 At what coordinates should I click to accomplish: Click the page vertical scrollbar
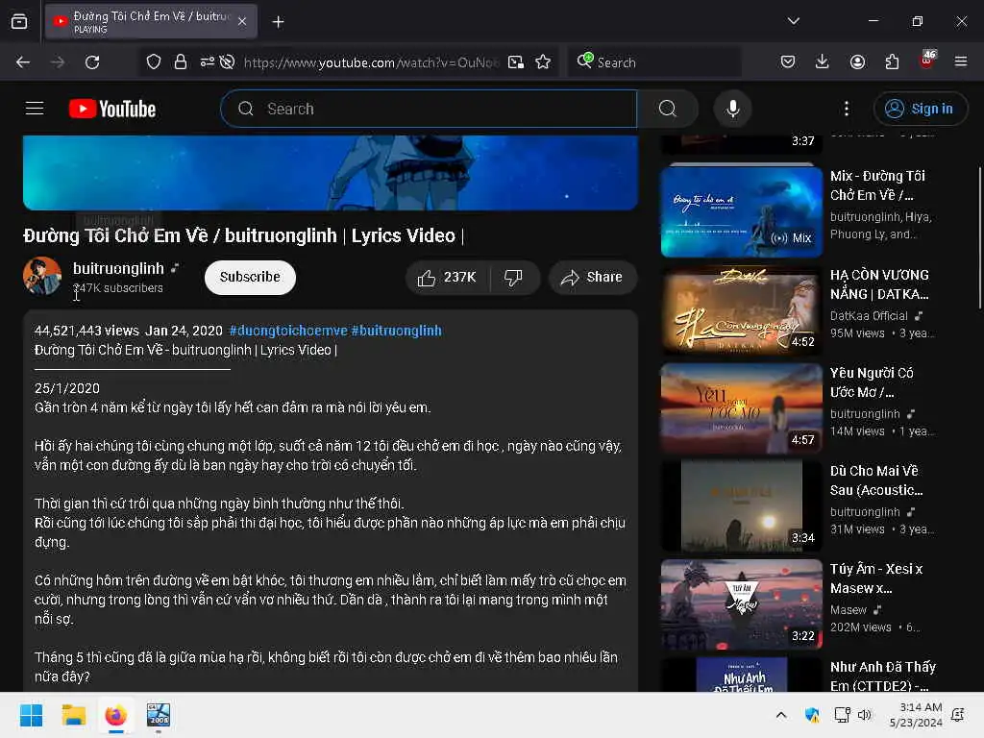[979, 237]
